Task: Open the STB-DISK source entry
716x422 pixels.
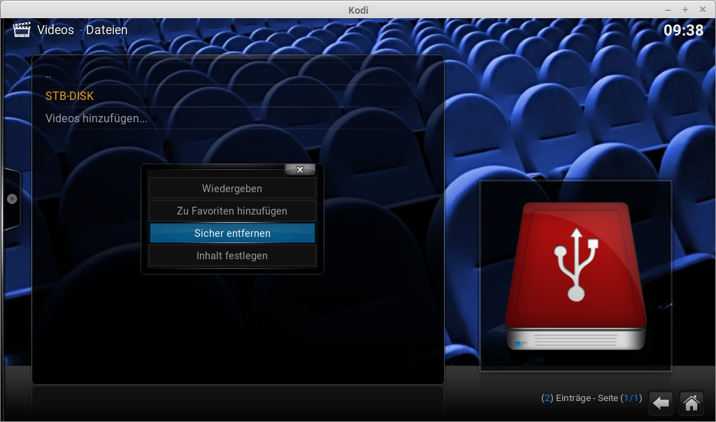Action: click(70, 96)
